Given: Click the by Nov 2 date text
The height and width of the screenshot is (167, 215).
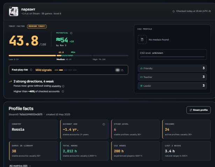Looking at the screenshot, I should pyautogui.click(x=61, y=45).
